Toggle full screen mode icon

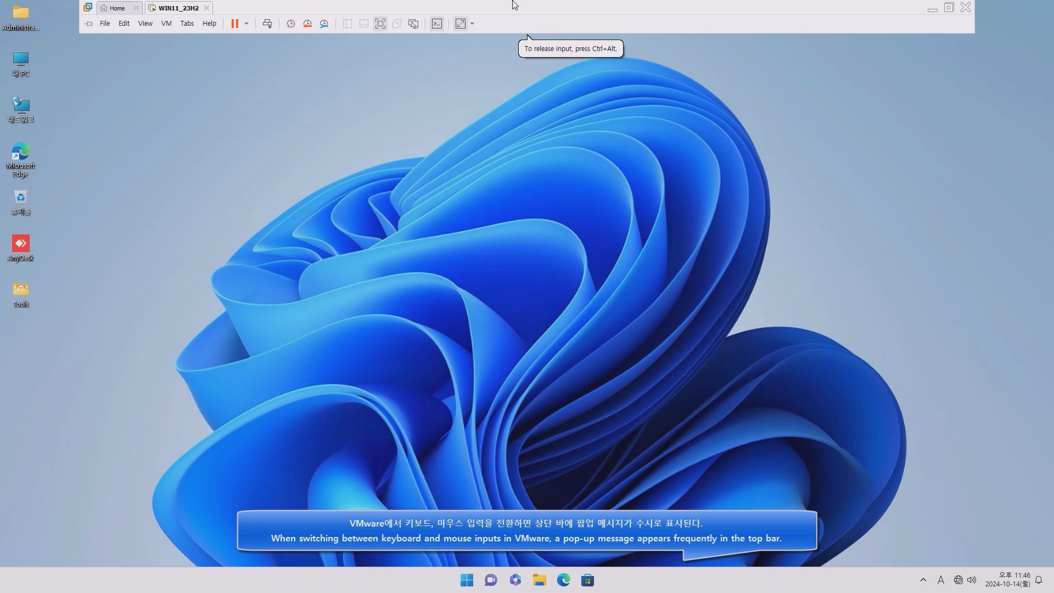pyautogui.click(x=380, y=24)
